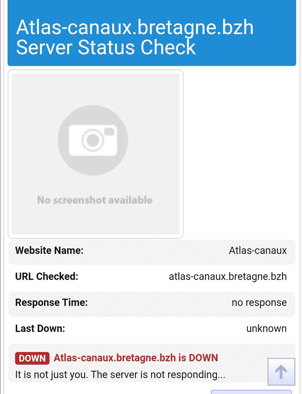The height and width of the screenshot is (394, 302).
Task: Select the 'Website Name:' label
Action: 50,251
